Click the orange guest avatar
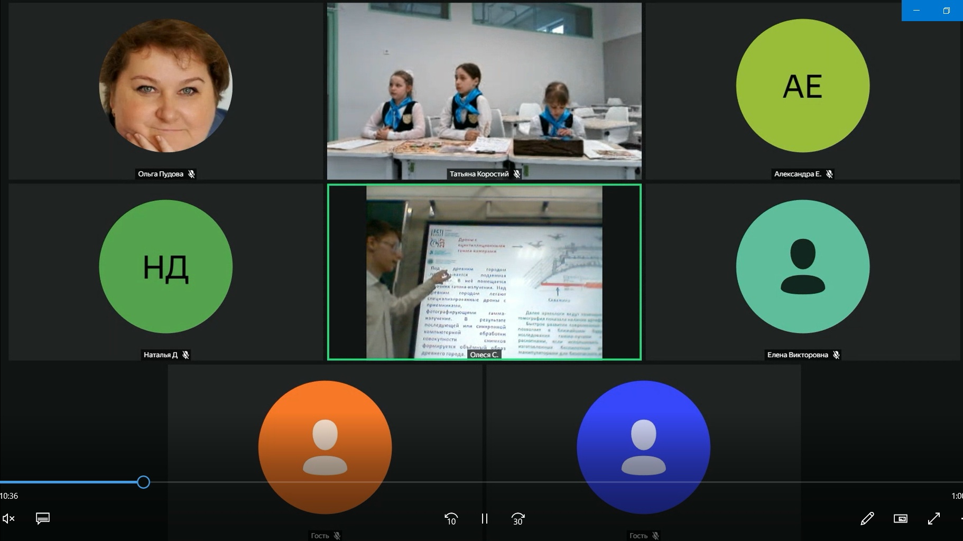Viewport: 963px width, 541px height. click(x=325, y=447)
